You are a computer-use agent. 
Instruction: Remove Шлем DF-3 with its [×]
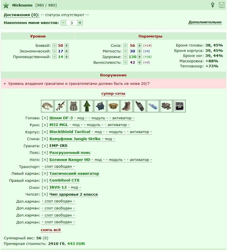pos(45,118)
